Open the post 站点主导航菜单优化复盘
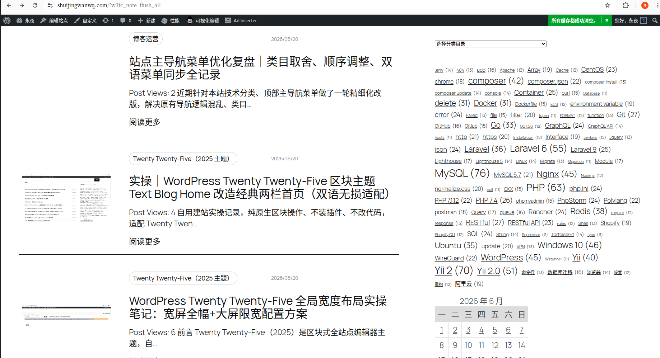The width and height of the screenshot is (660, 358). click(261, 68)
